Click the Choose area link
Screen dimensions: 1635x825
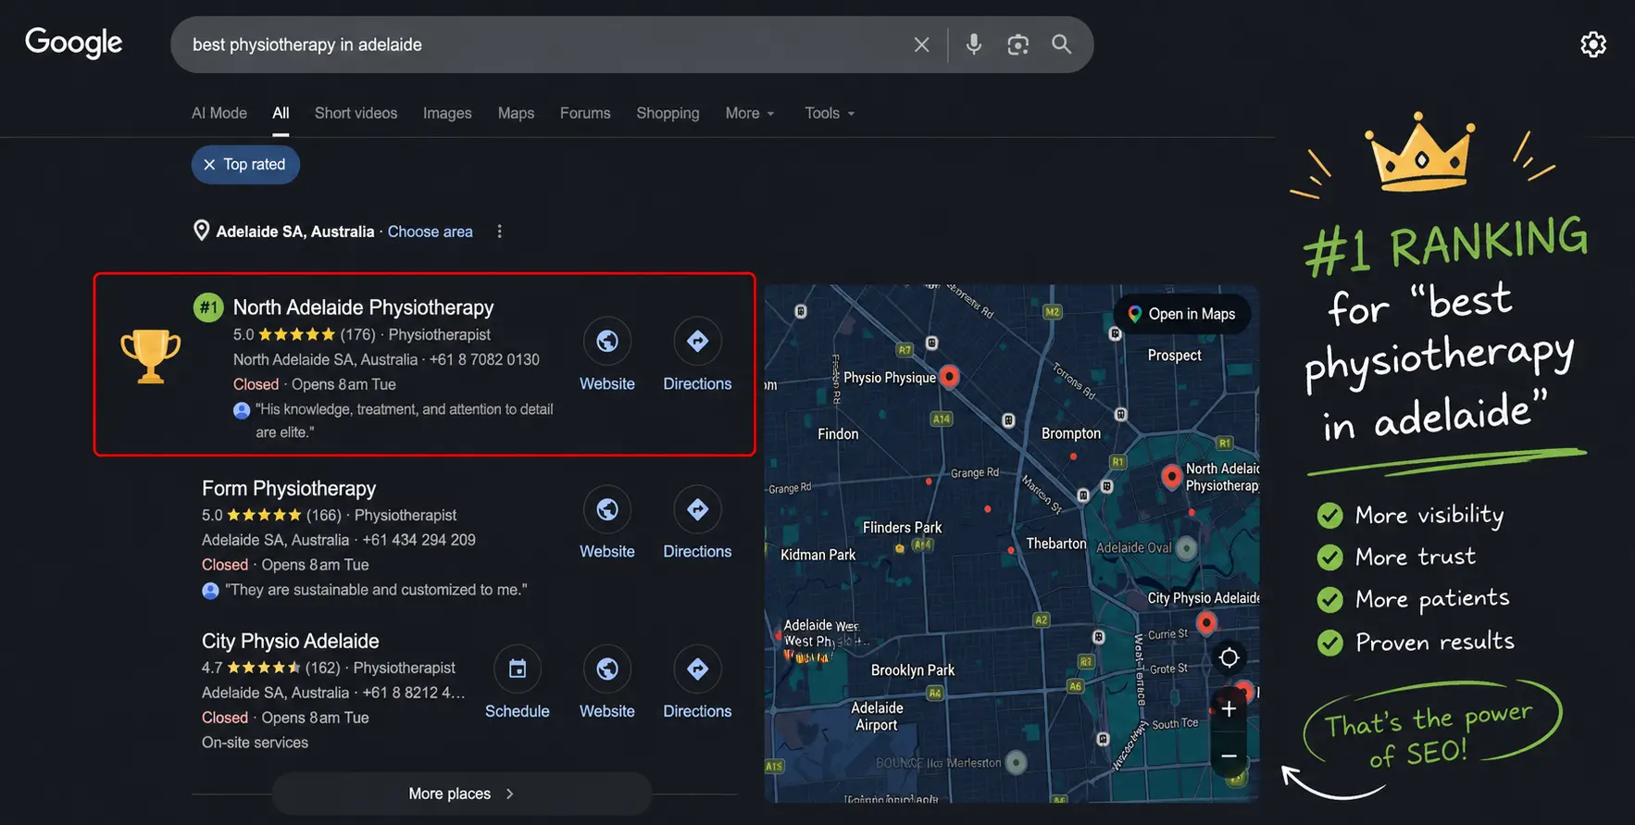tap(430, 231)
